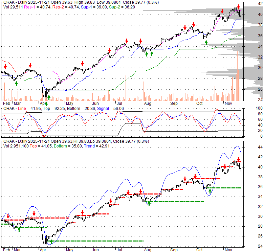The height and width of the screenshot is (252, 264).
Task: Click the 32 price label on top chart axis
Action: 260,57
